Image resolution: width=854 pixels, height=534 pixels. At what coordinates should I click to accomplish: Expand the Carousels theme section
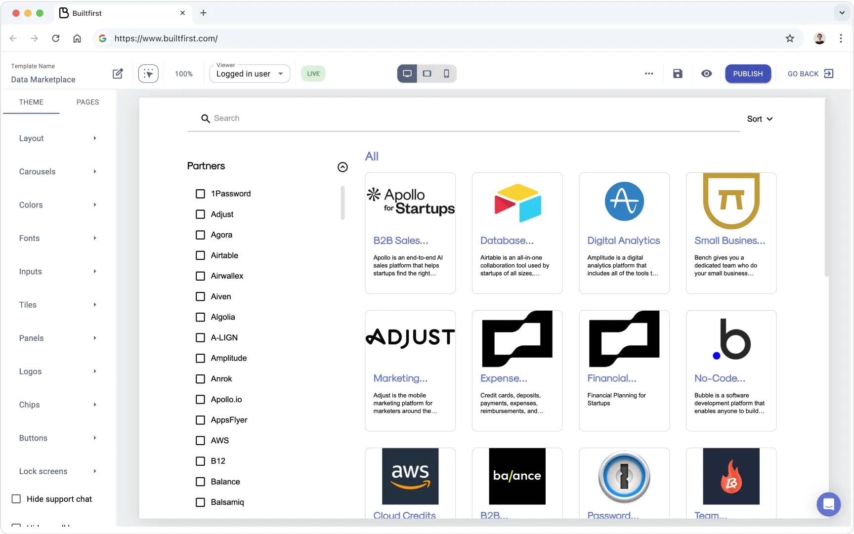tap(58, 172)
